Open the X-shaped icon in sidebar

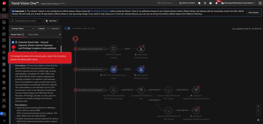(x=4, y=28)
